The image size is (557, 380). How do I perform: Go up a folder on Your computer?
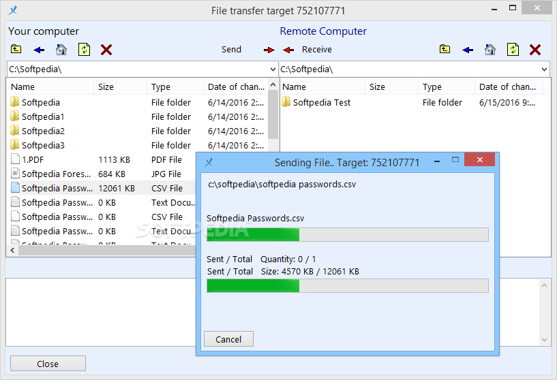16,49
